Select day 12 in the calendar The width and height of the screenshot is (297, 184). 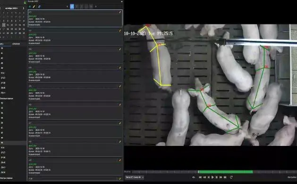12,25
